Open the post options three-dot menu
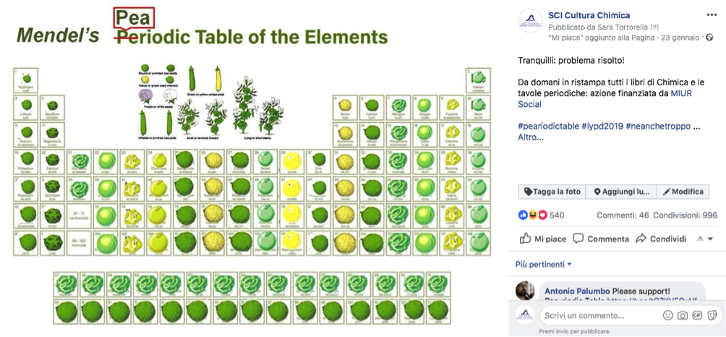This screenshot has width=726, height=337. pos(712,15)
